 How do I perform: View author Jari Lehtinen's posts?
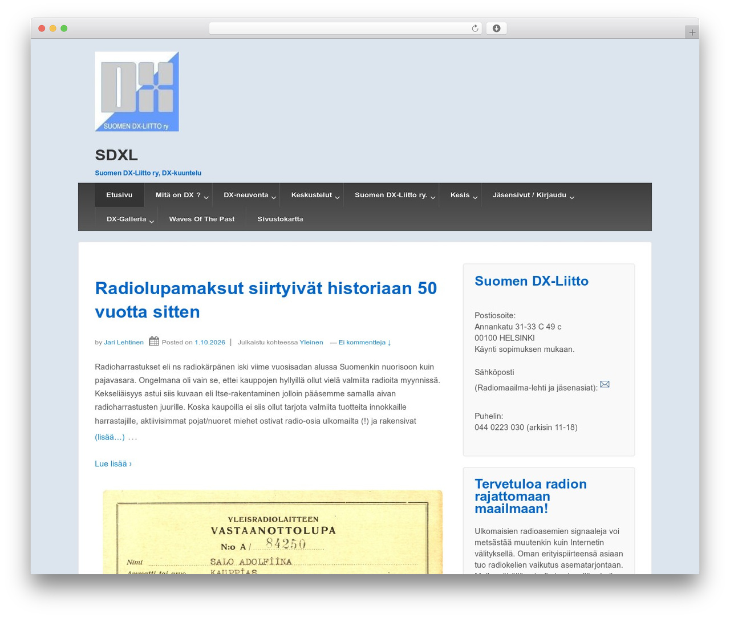tap(124, 343)
